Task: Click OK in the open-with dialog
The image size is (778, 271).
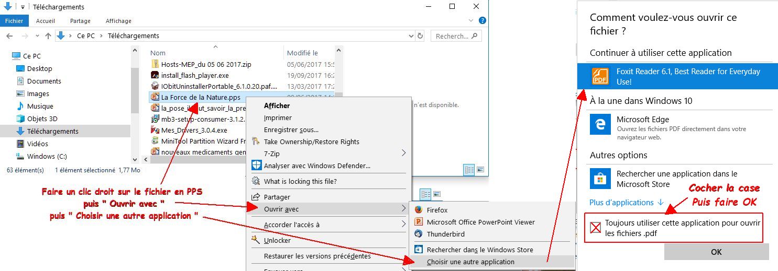Action: coord(716,252)
